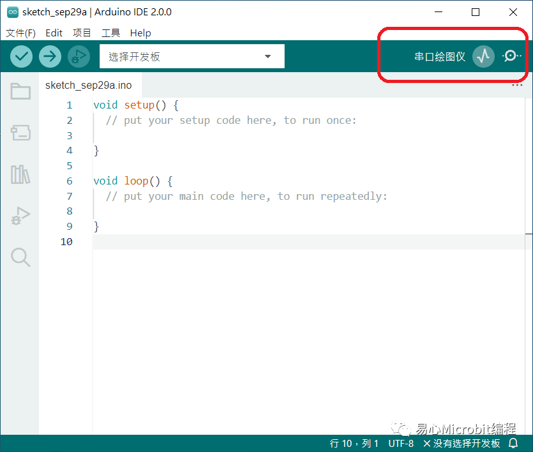Open Library Manager books icon
Viewport: 533px width, 452px height.
tap(20, 174)
